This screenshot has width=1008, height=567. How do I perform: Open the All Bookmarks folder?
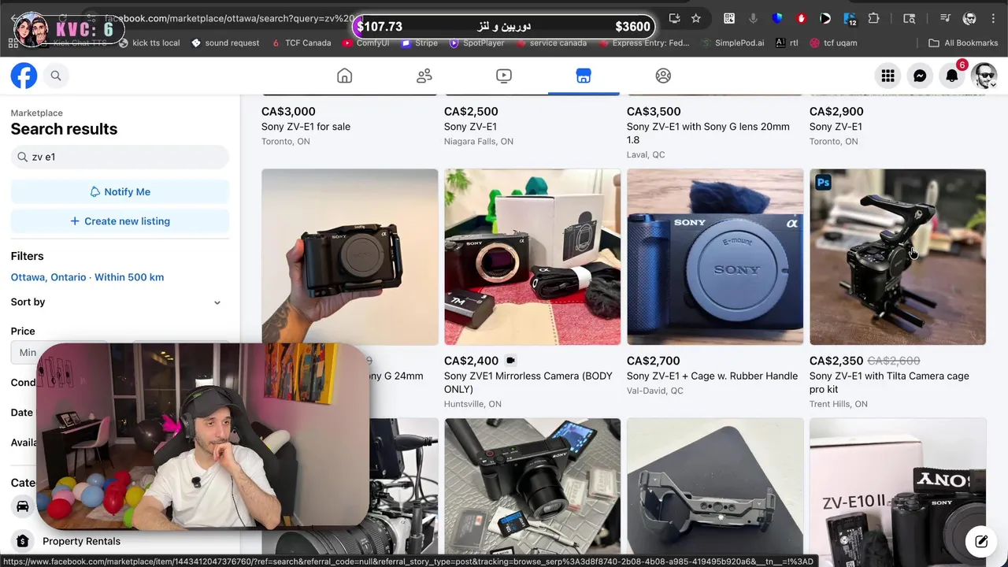(963, 43)
